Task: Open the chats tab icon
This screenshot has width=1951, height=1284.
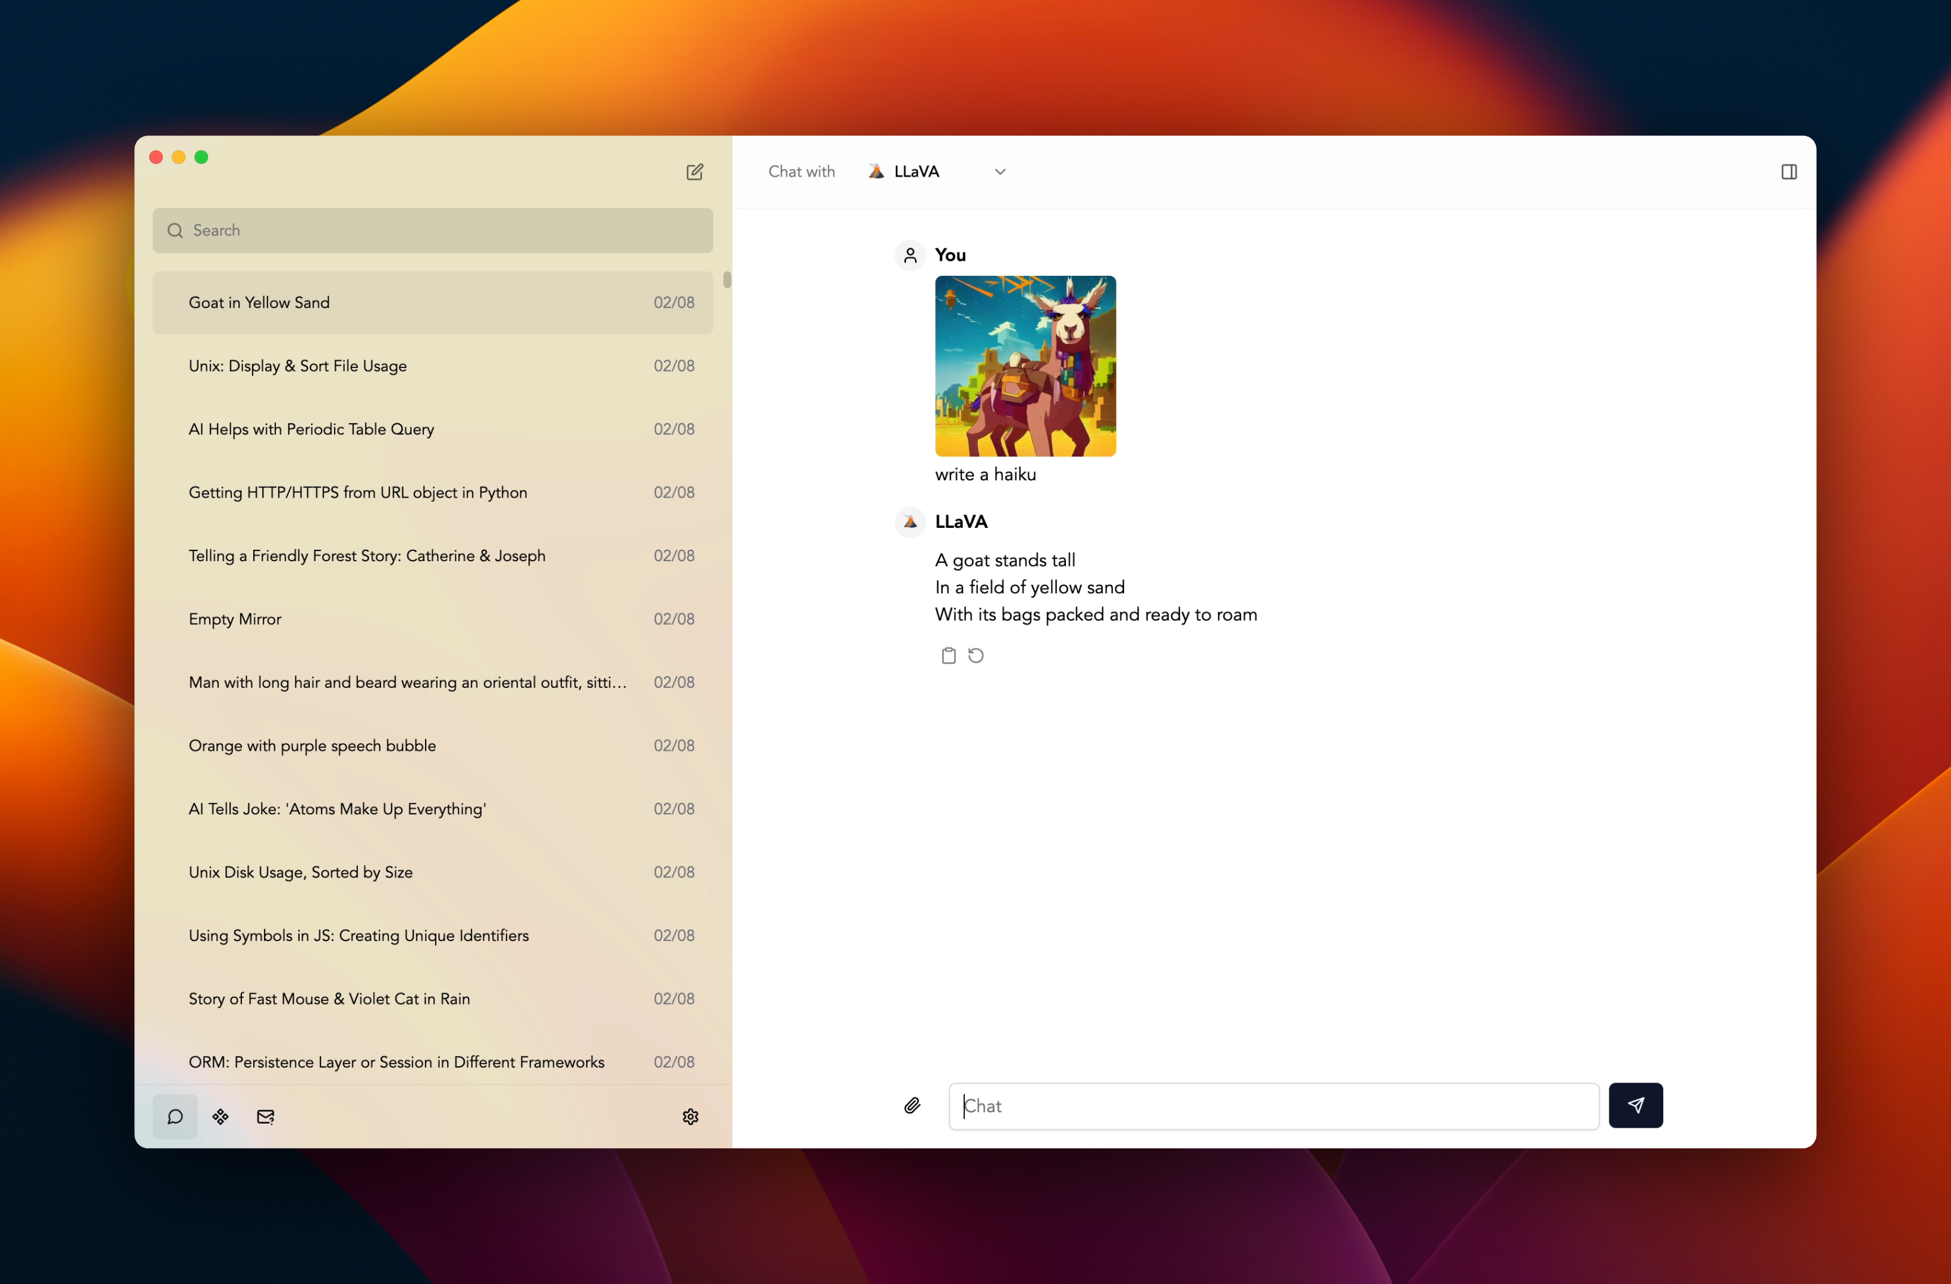Action: click(x=175, y=1116)
